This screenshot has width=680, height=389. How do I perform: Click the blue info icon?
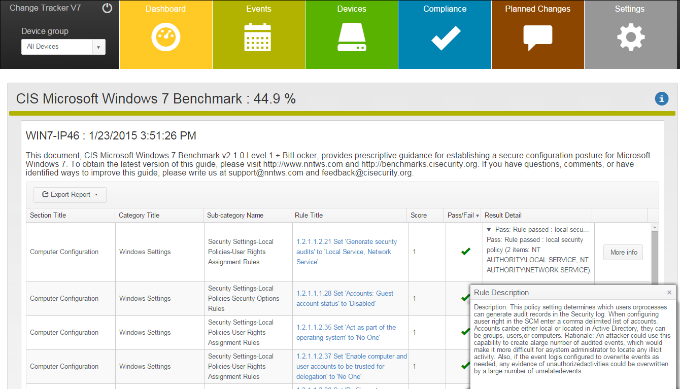[x=662, y=98]
